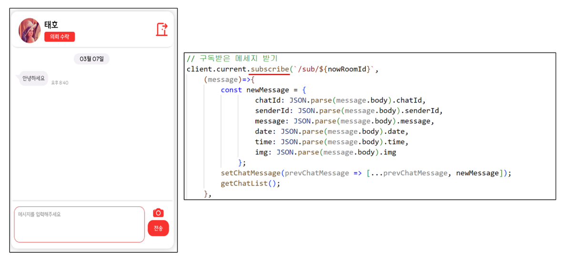Click the img property code line
568x263 pixels.
click(x=325, y=152)
